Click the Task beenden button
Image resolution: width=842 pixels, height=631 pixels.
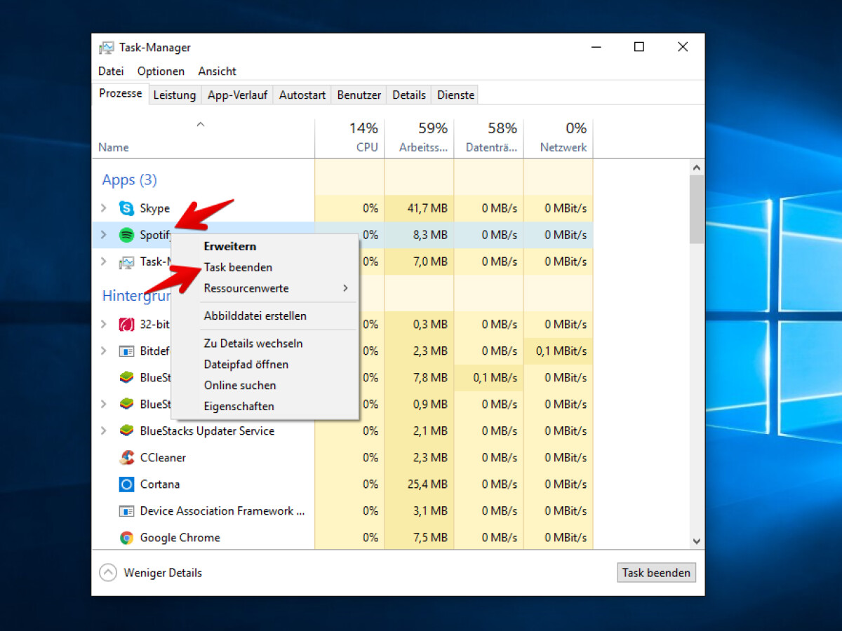pos(656,572)
